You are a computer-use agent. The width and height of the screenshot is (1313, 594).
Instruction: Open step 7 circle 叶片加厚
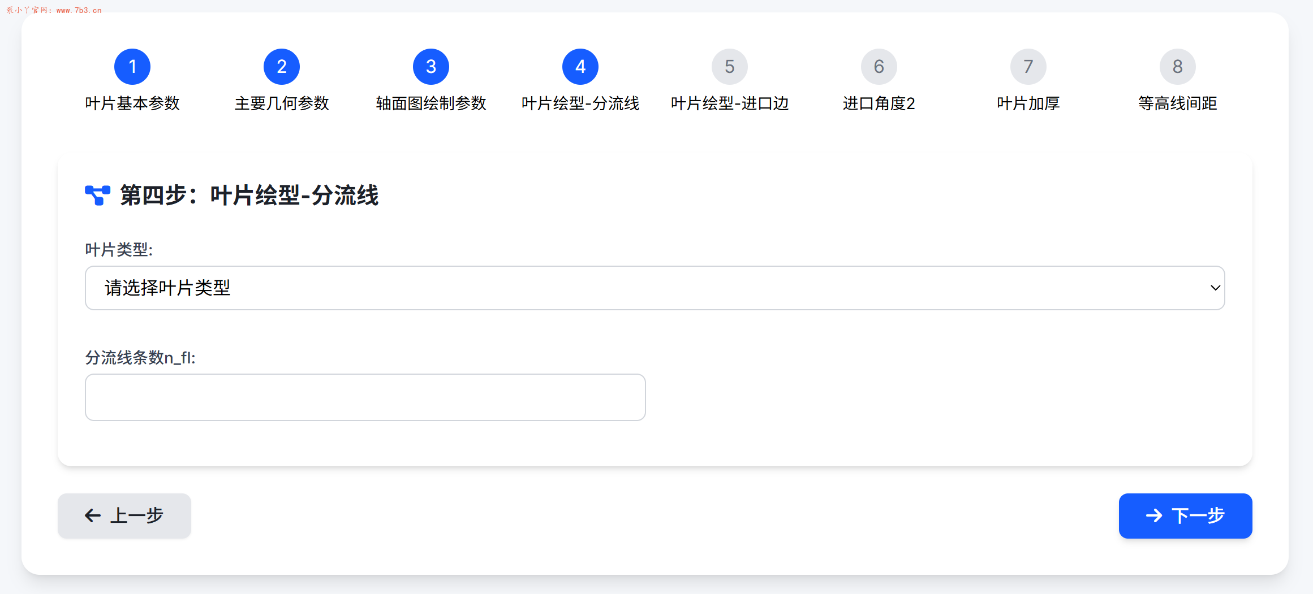(x=1028, y=67)
